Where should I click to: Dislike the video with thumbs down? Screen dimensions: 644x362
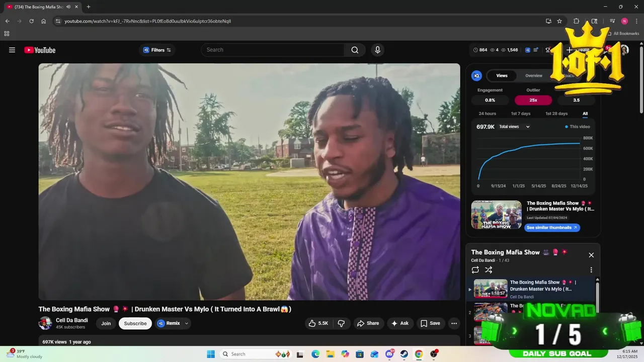(x=341, y=323)
